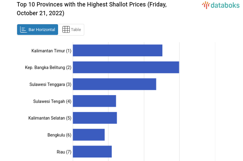Click the Sulawesi Tengah (4) bar

click(94, 101)
